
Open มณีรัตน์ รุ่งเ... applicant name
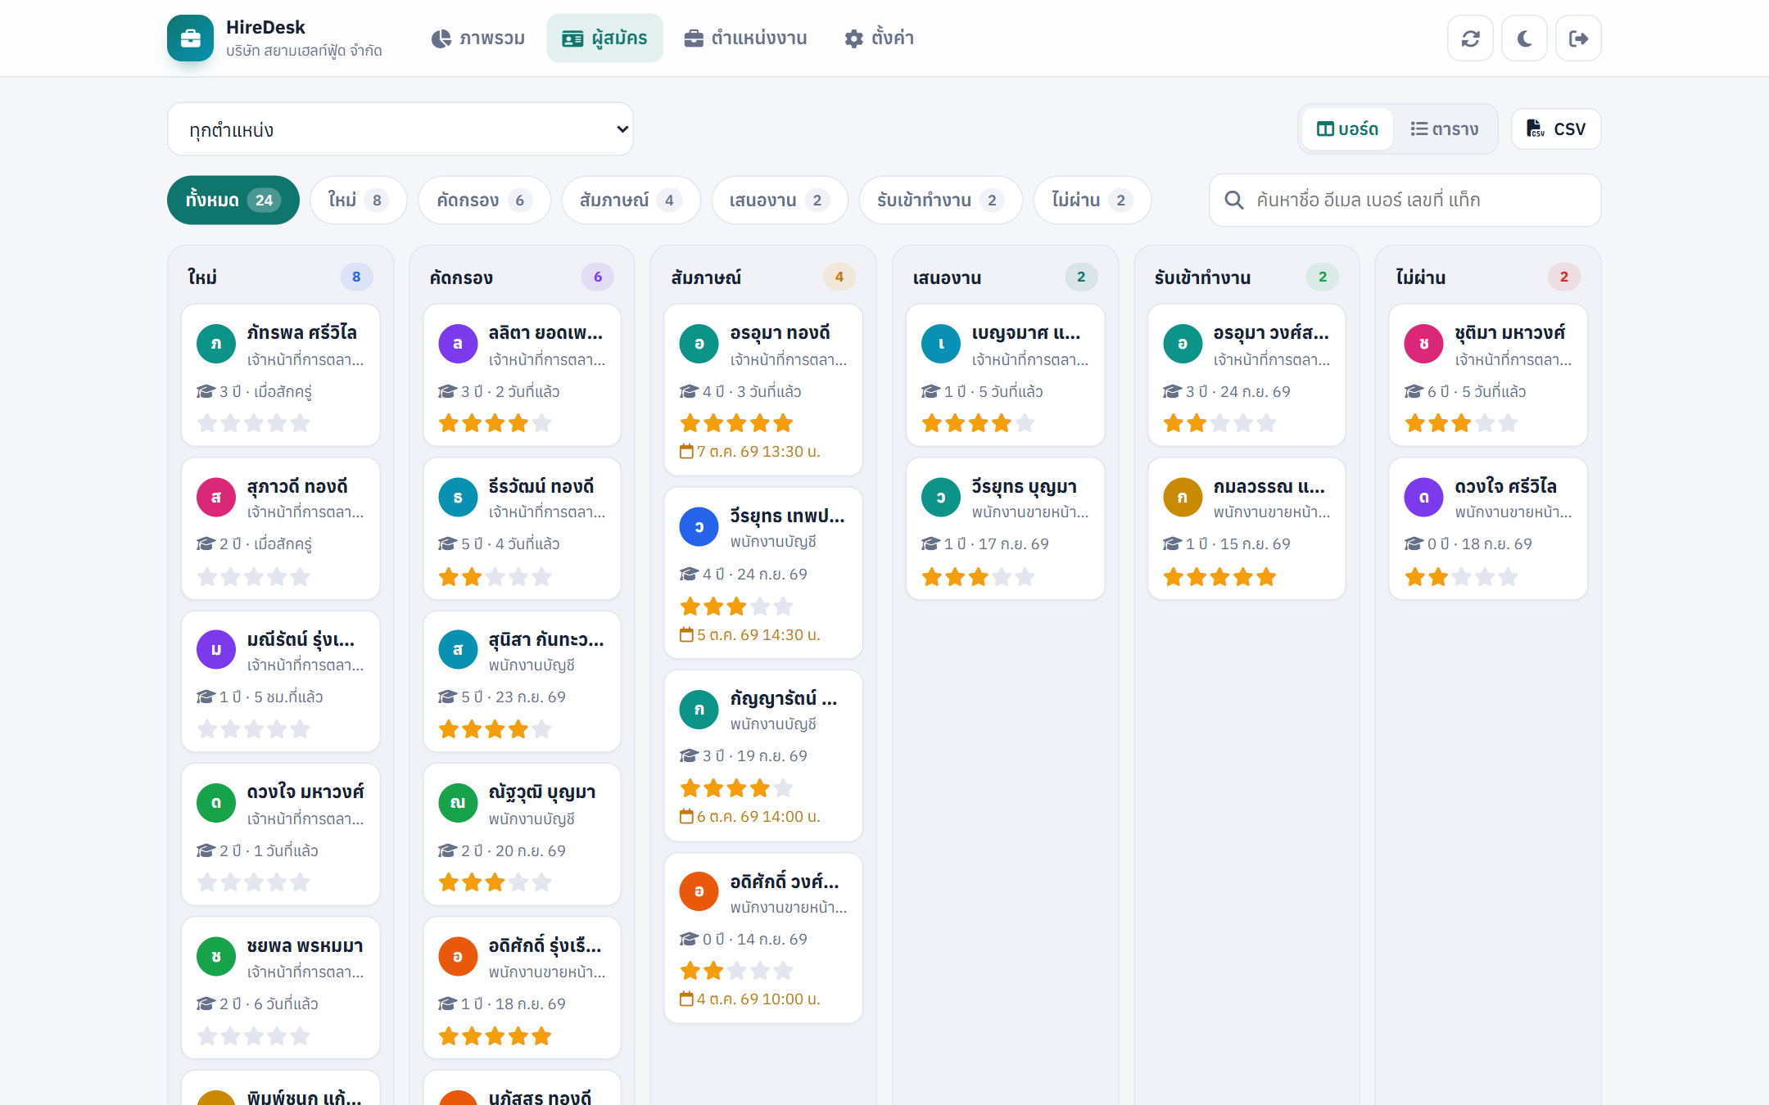[301, 639]
